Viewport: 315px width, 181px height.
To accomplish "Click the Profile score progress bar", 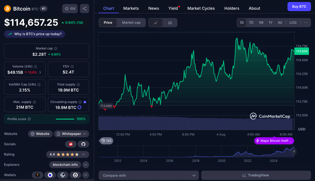I will (65, 119).
